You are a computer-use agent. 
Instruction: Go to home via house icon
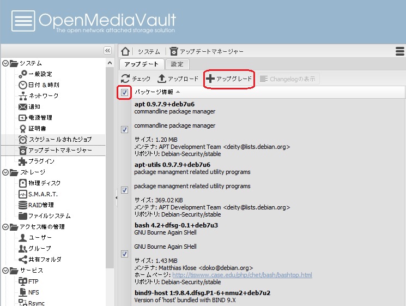click(125, 51)
